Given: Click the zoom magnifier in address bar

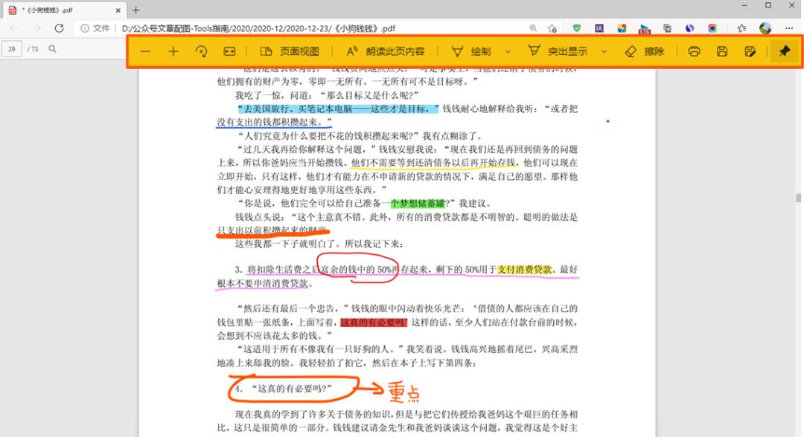Looking at the screenshot, I should point(533,28).
